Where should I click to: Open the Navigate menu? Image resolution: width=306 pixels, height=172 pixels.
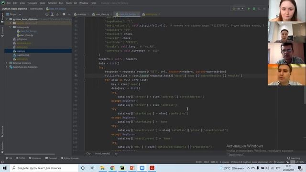pos(32,3)
